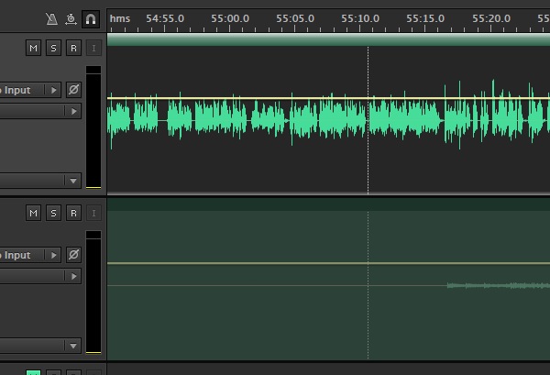
Task: Toggle the metronome icon
Action: (x=53, y=18)
